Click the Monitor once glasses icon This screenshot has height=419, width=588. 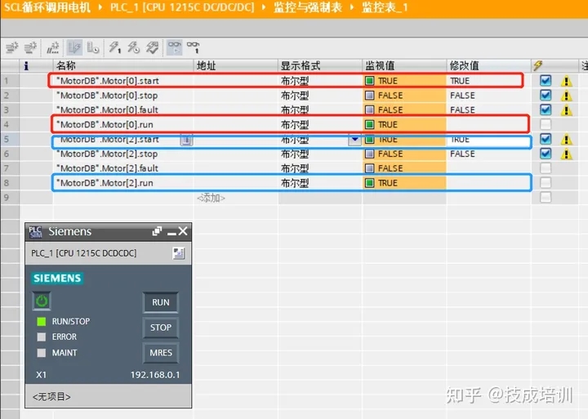point(193,47)
